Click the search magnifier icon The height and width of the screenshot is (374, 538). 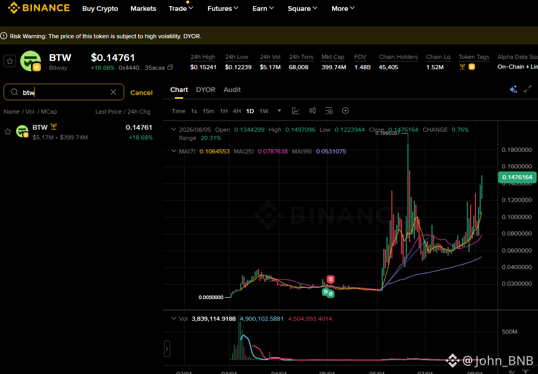14,92
